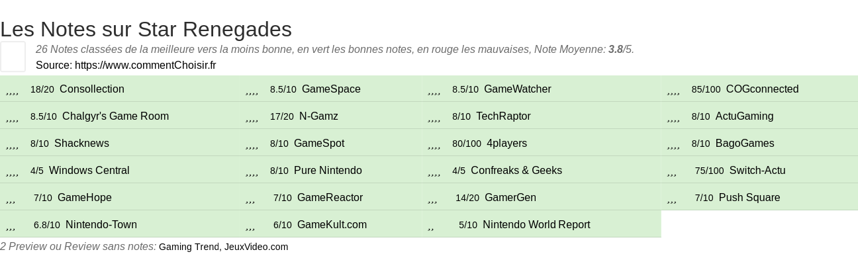Viewport: 858px width, 254px height.
Task: Open the source URL www.commentChoisir.fr
Action: click(145, 65)
